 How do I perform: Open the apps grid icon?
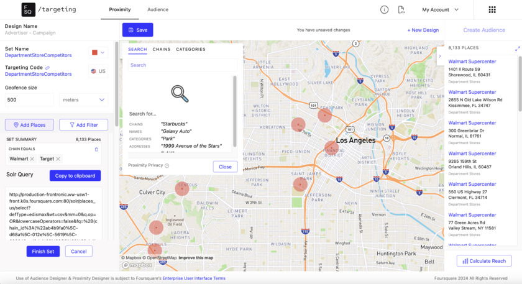(492, 10)
